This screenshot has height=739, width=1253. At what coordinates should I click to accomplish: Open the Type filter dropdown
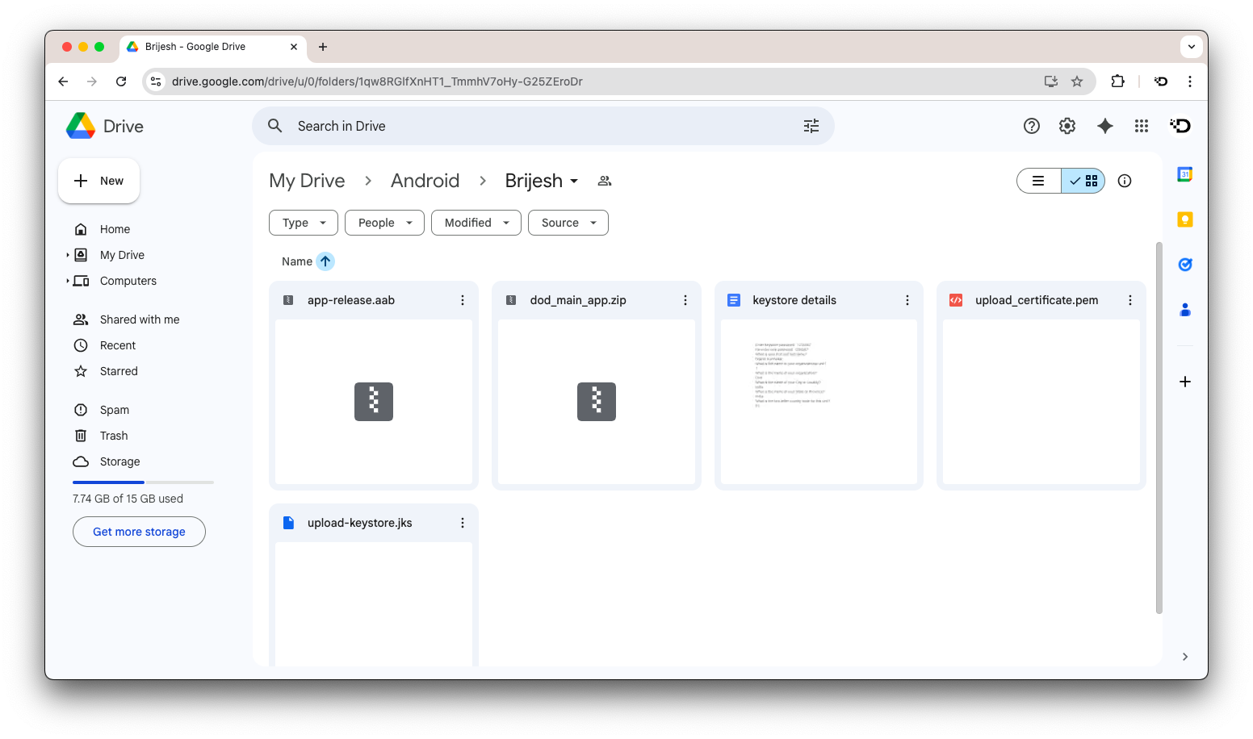click(304, 223)
